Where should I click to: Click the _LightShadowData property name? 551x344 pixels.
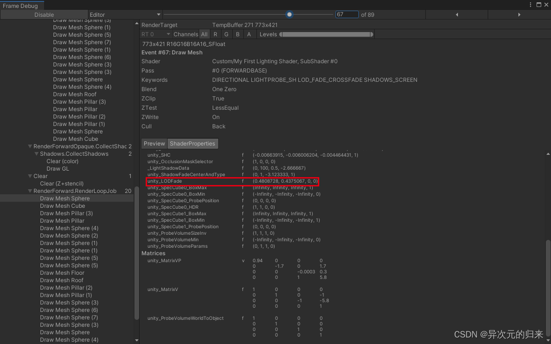pyautogui.click(x=168, y=168)
